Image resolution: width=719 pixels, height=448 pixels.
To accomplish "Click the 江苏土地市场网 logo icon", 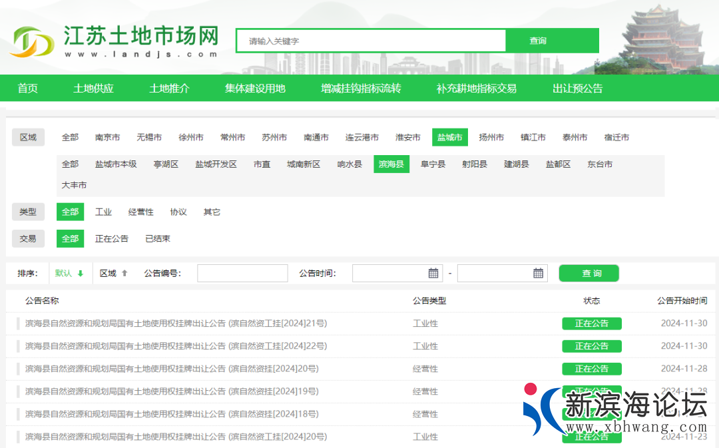I will pyautogui.click(x=32, y=41).
